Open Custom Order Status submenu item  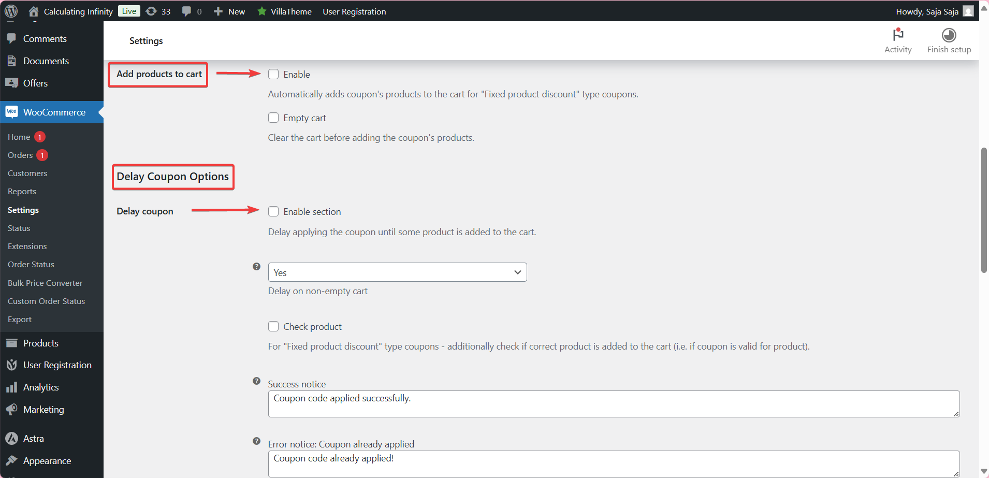coord(47,301)
